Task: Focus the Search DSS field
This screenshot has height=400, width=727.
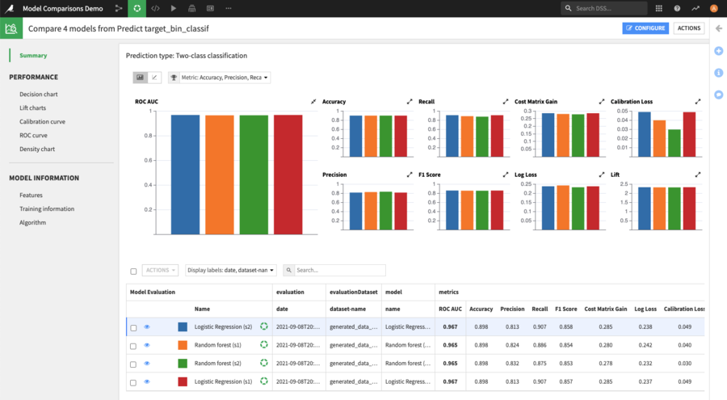Action: click(x=604, y=8)
